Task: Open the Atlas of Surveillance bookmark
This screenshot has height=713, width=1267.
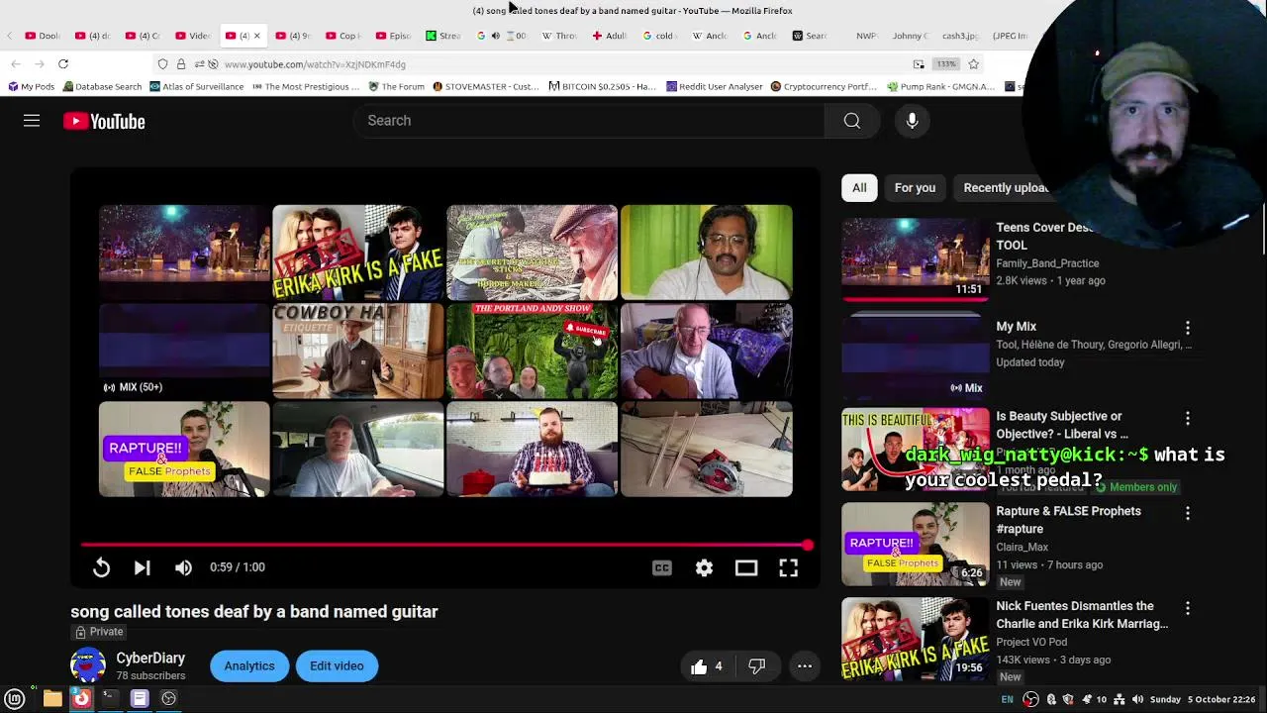Action: click(197, 86)
